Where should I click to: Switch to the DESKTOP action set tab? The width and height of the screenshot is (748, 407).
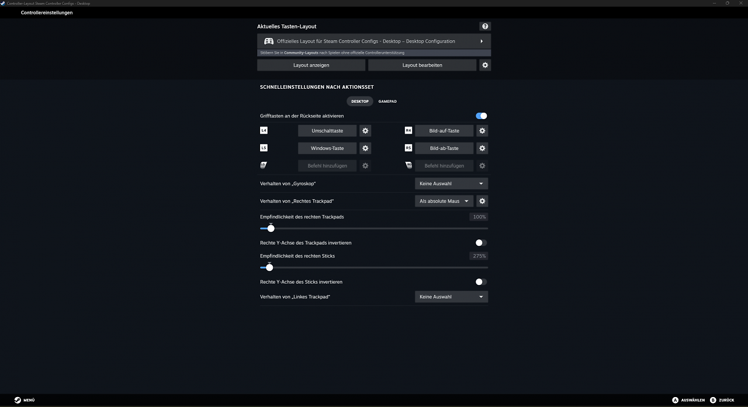(x=360, y=102)
